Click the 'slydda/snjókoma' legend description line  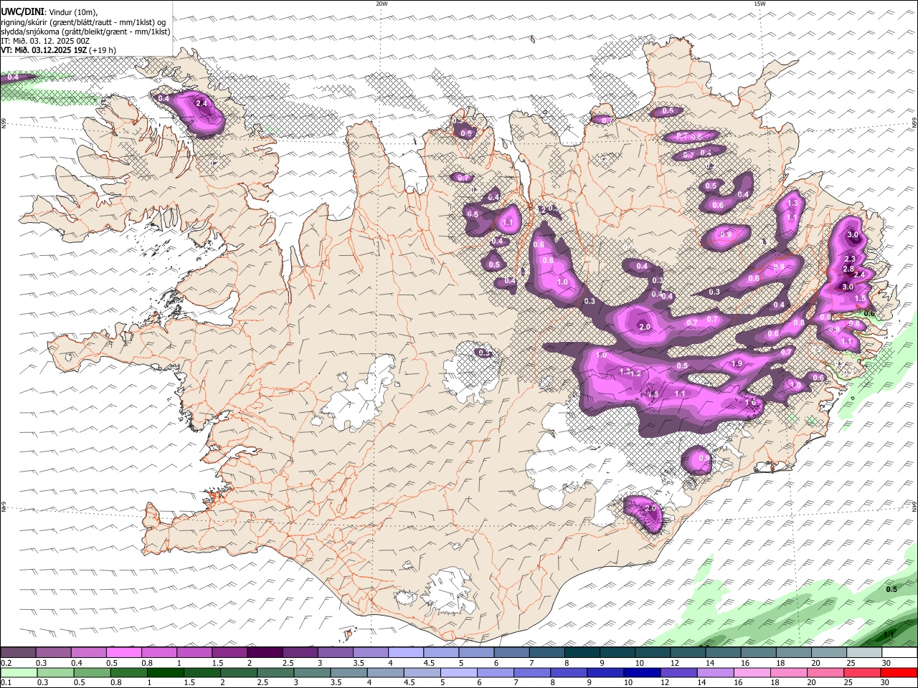86,32
